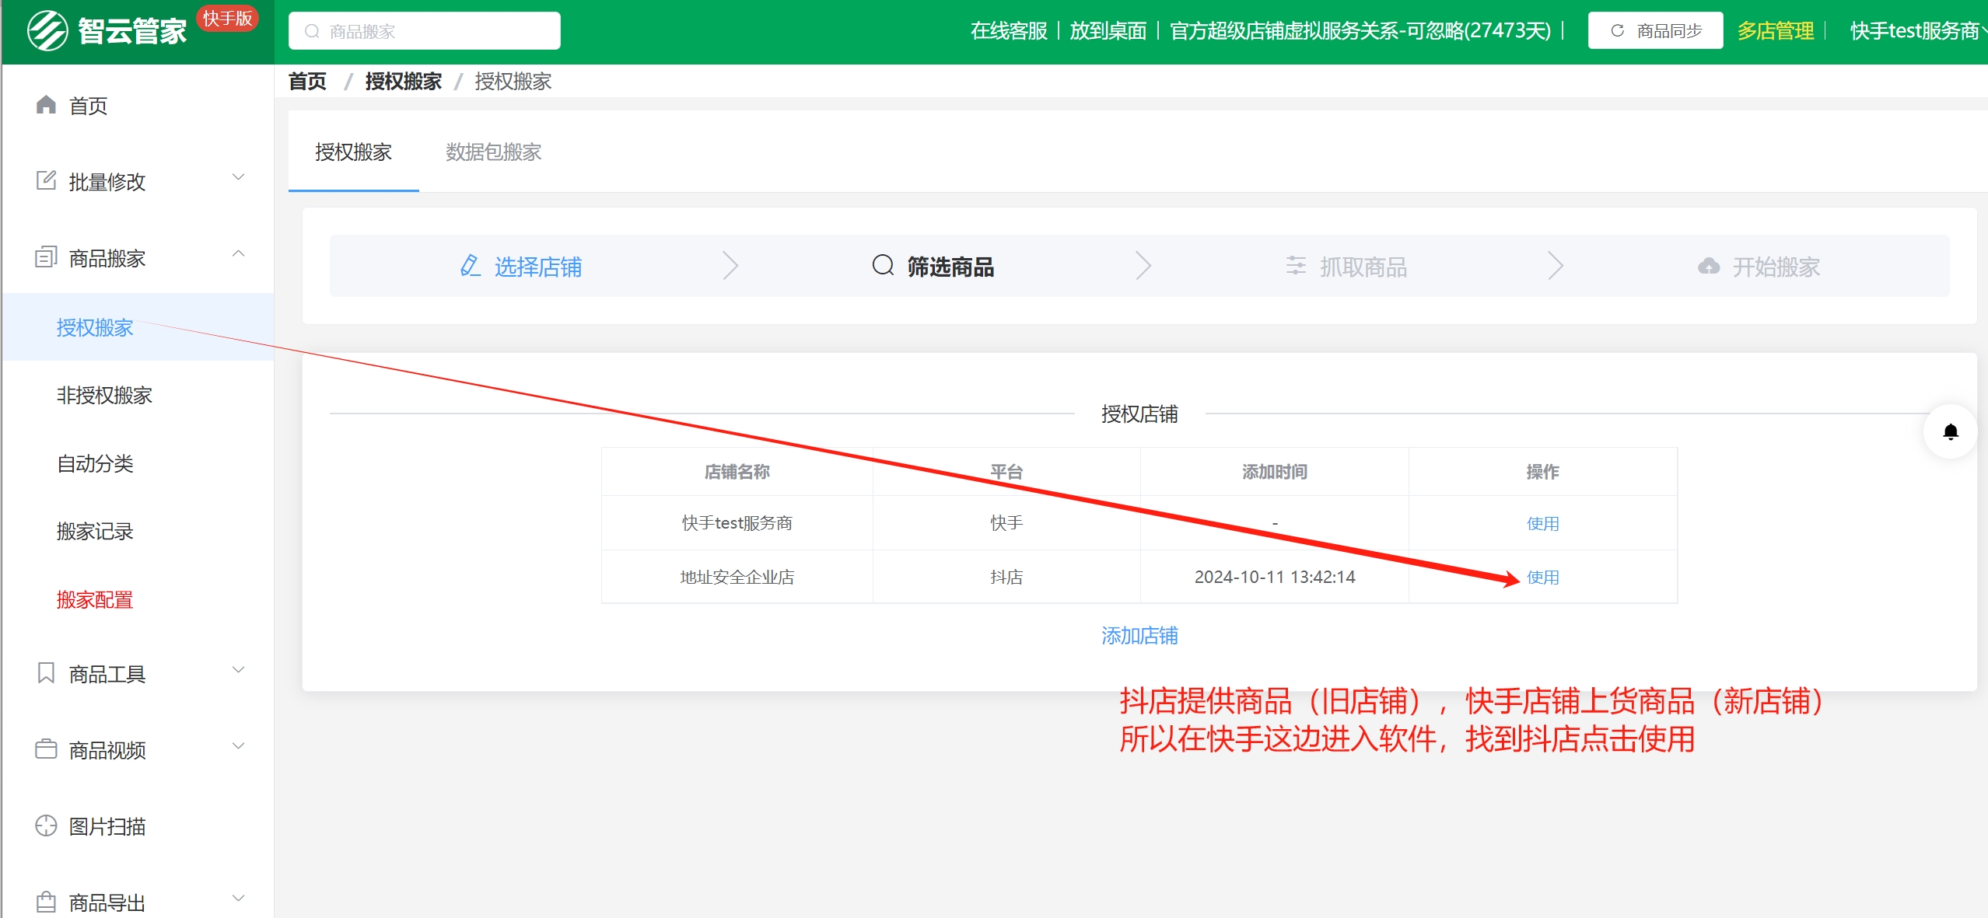Go to 首页 label in the sidebar

88,106
